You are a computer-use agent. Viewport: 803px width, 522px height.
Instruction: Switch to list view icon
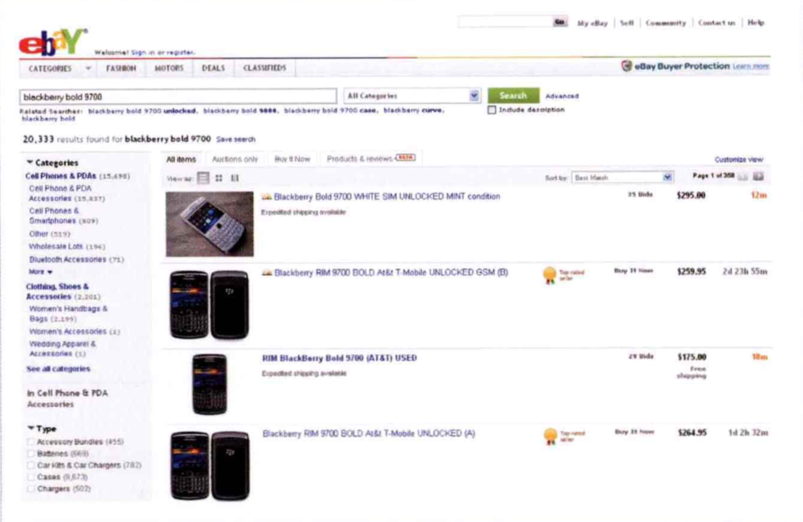coord(203,177)
